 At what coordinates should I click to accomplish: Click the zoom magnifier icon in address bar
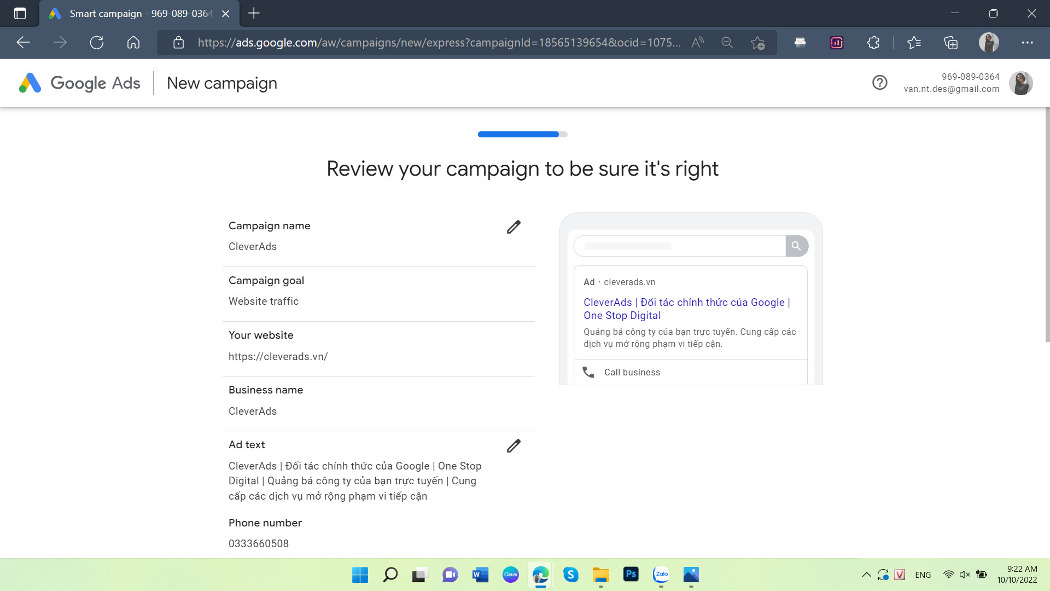click(727, 43)
